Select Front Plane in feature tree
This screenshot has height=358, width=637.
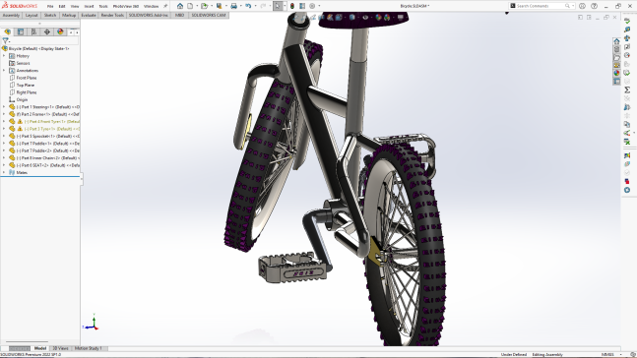click(x=26, y=78)
